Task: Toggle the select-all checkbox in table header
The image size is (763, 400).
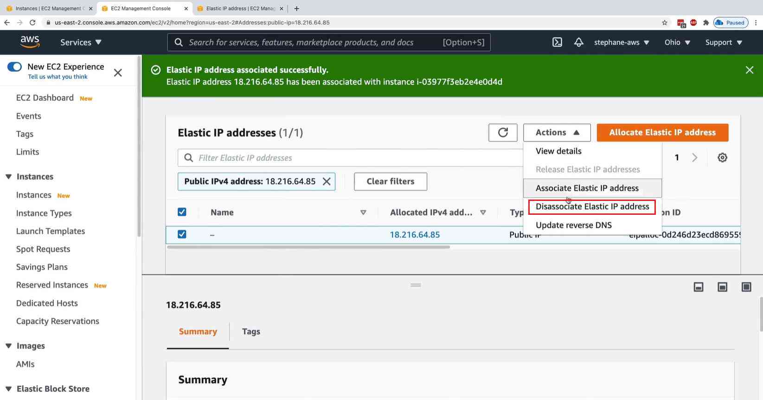Action: [x=182, y=212]
